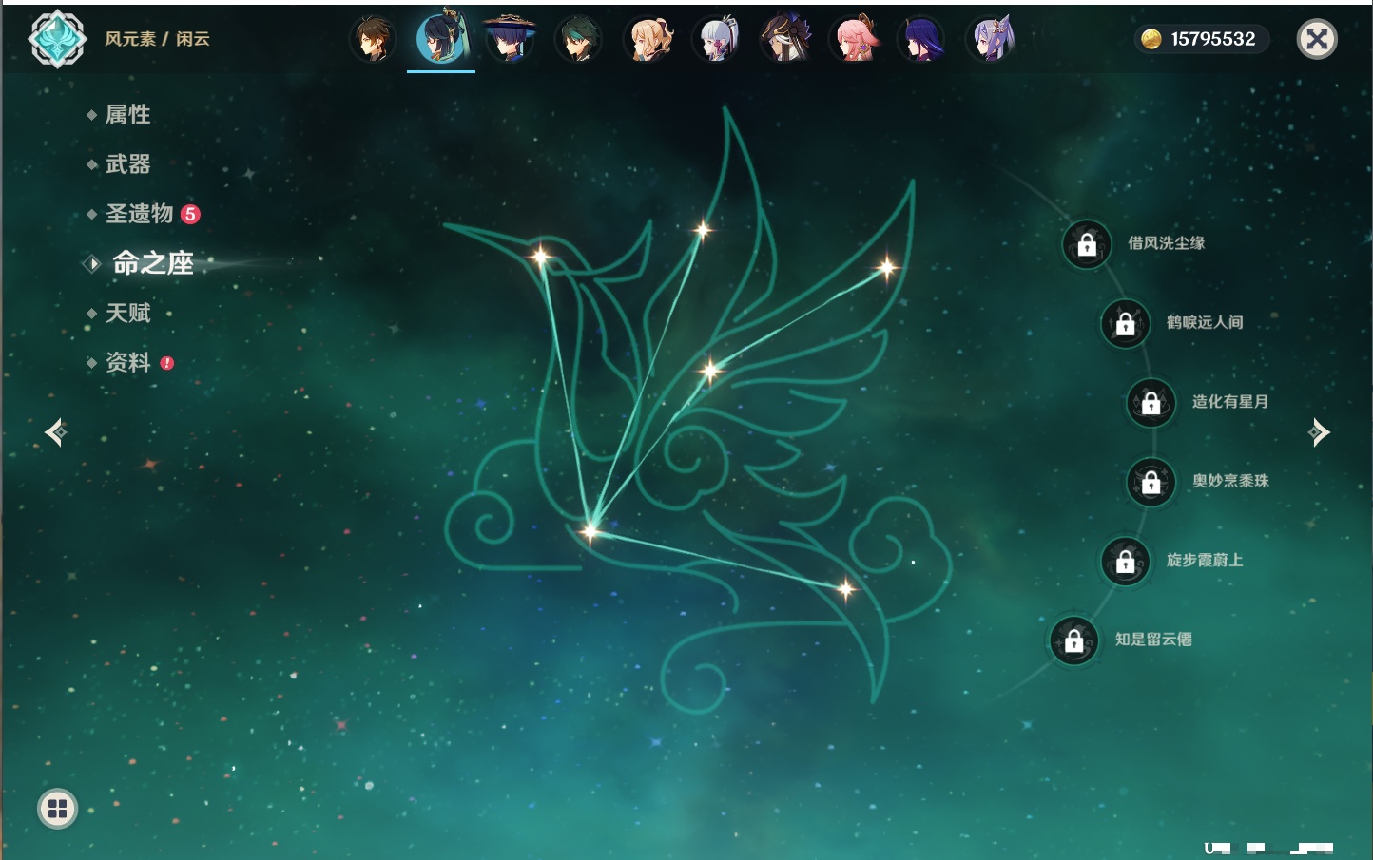Pick Raiden Shogun's character portrait
The height and width of the screenshot is (860, 1373).
pyautogui.click(x=922, y=40)
